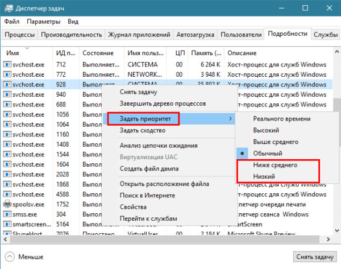Open the Параметры menu
The height and width of the screenshot is (269, 341).
(x=44, y=22)
